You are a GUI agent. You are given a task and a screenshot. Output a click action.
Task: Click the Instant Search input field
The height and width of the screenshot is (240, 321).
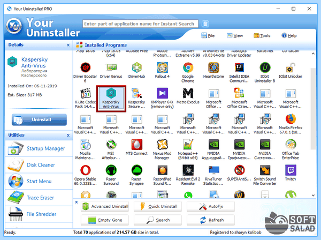coord(140,24)
